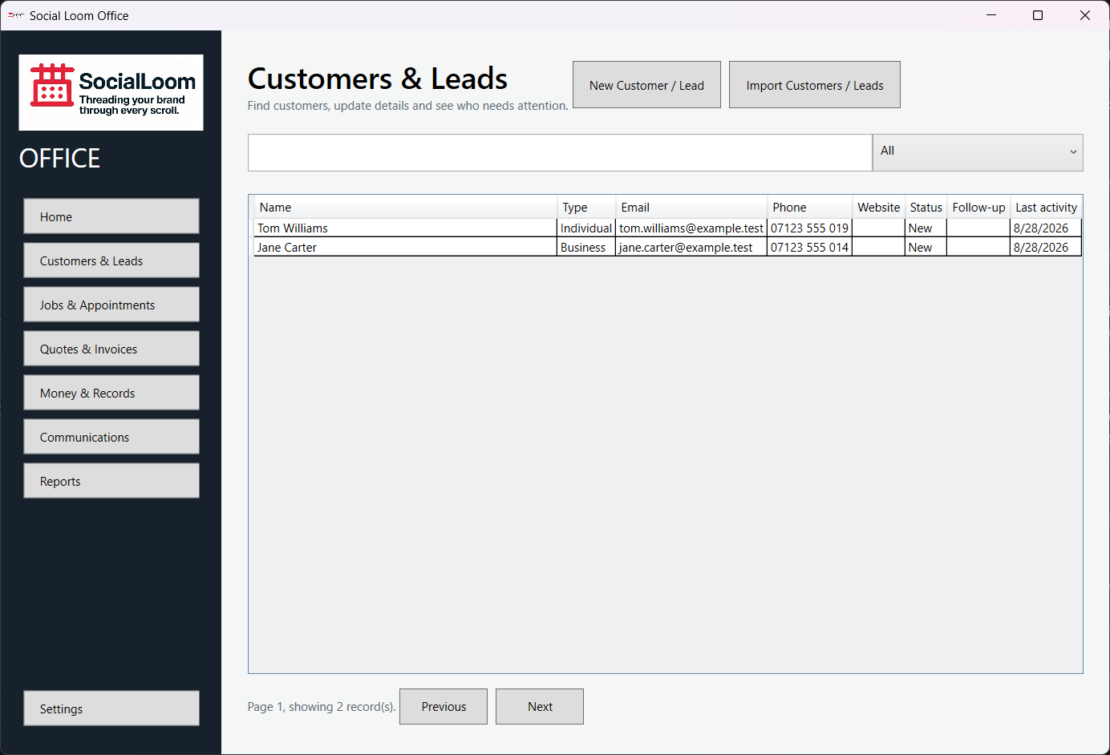This screenshot has width=1110, height=755.
Task: Open the Home page
Action: 111,216
